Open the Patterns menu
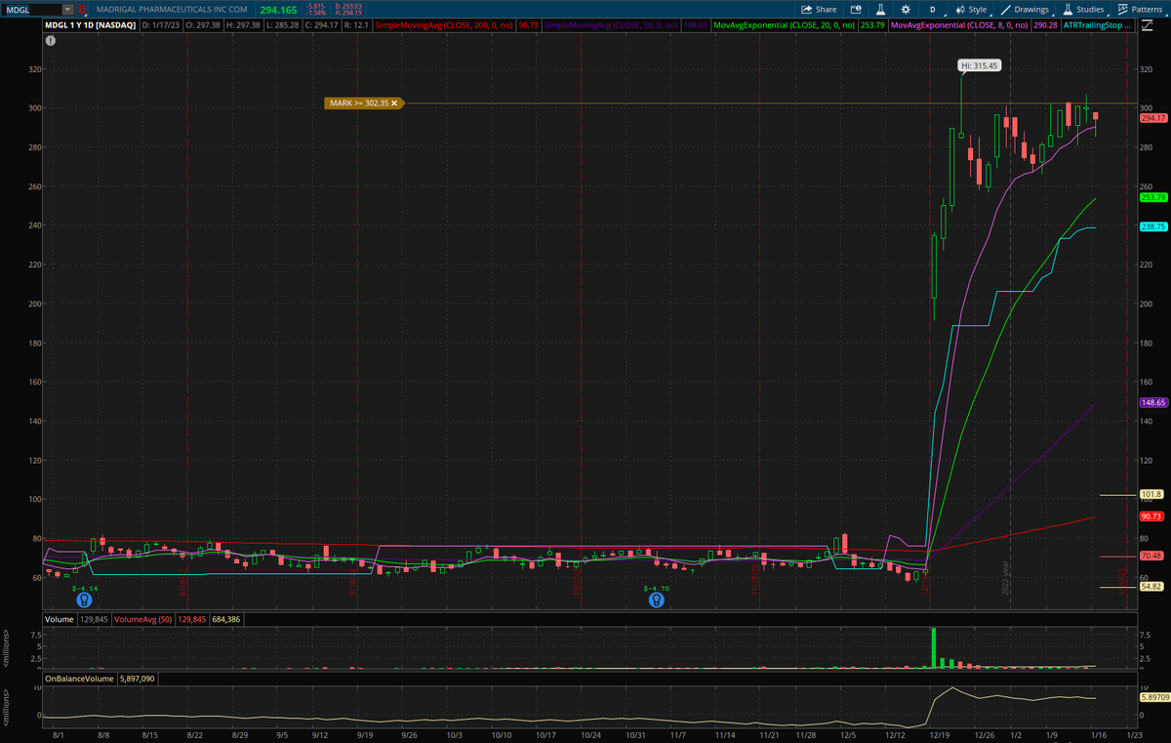 coord(1140,9)
